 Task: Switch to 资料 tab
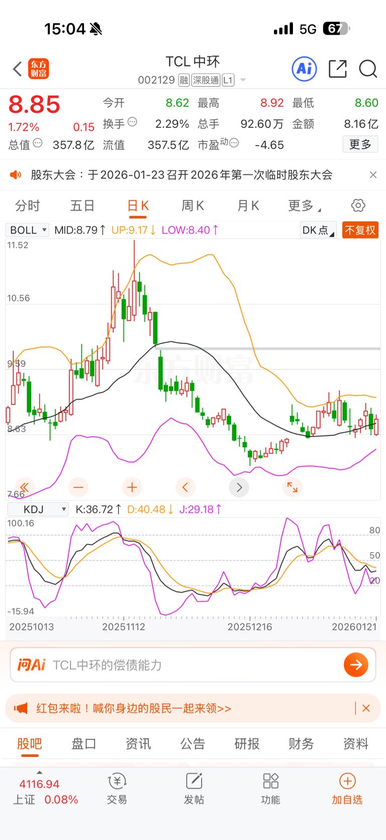point(356,743)
